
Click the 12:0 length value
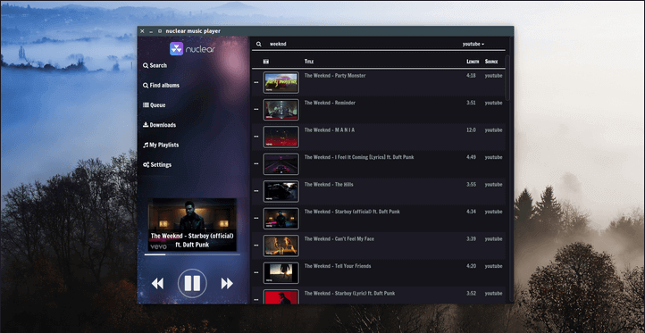[x=471, y=130]
